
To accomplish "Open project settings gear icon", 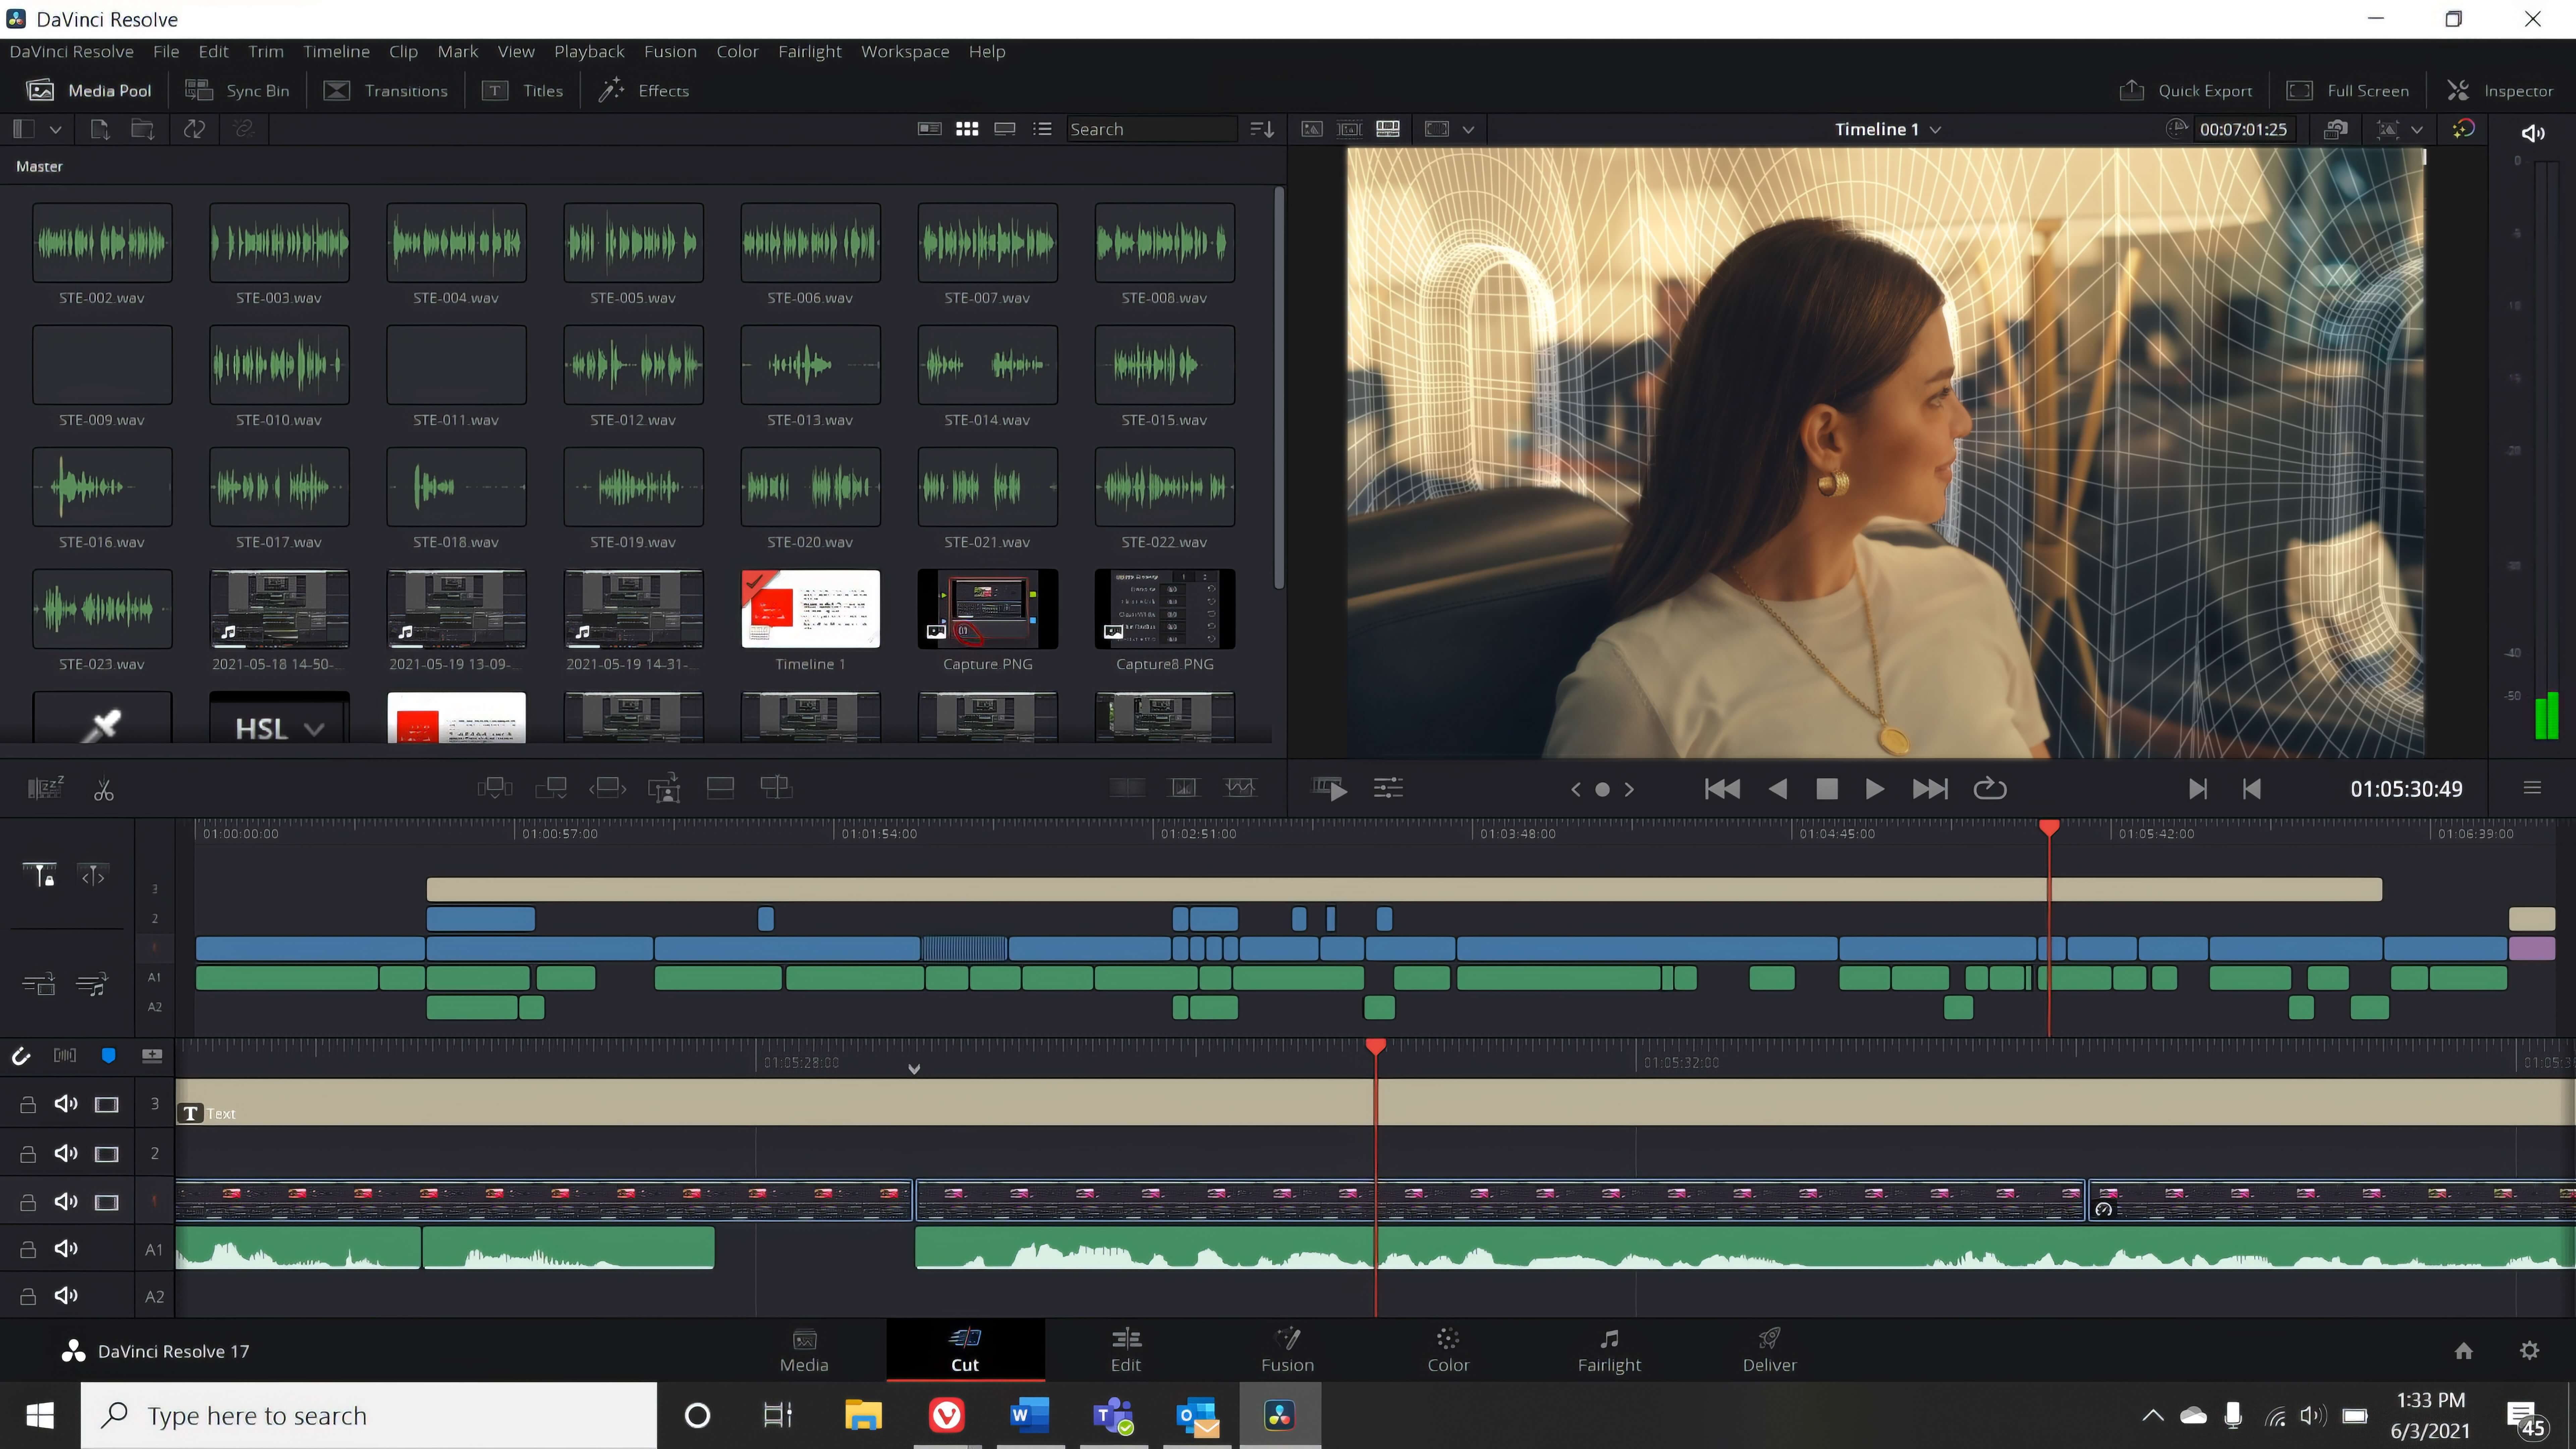I will point(2529,1351).
